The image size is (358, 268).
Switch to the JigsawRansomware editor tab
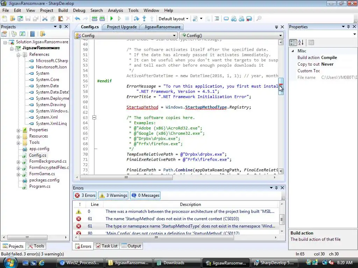point(162,27)
